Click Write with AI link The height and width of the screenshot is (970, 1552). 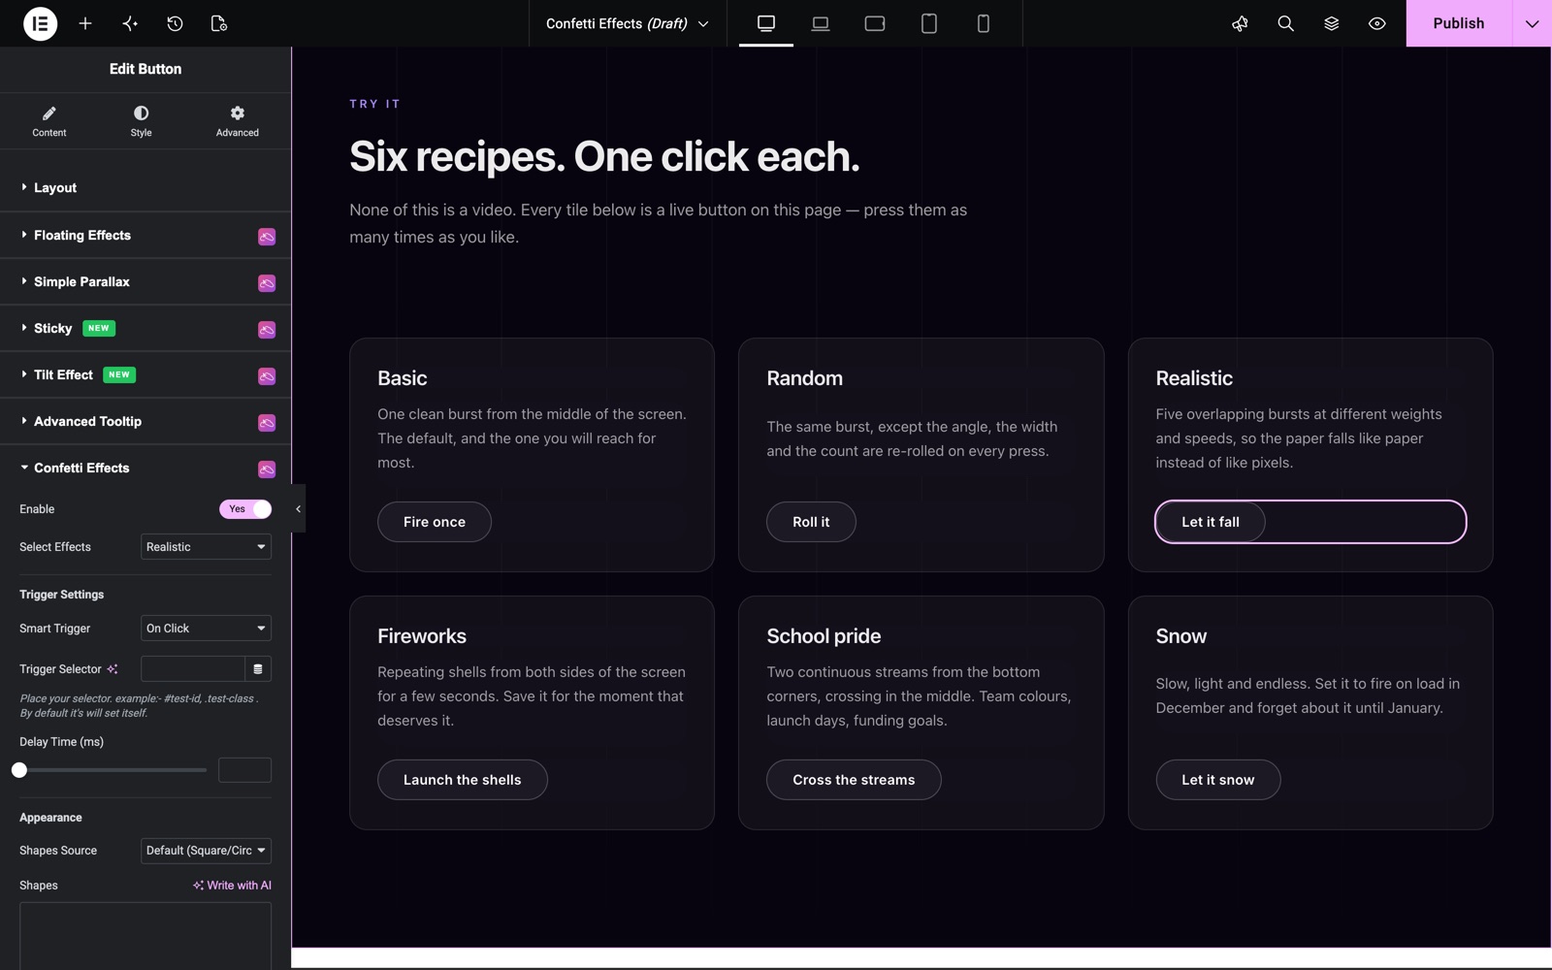tap(232, 886)
